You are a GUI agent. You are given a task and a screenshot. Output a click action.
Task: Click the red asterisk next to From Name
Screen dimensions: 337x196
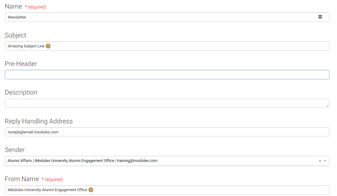tap(43, 179)
